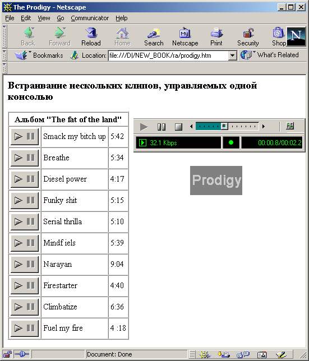This screenshot has width=309, height=361.
Task: Click the Shop toolbar button
Action: (279, 37)
